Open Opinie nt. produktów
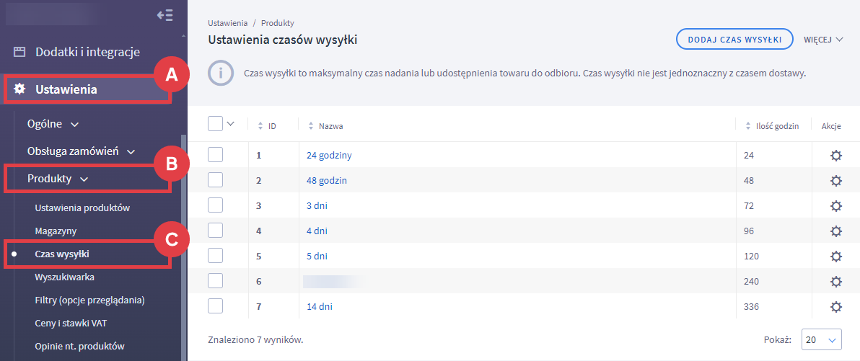The height and width of the screenshot is (361, 860). pos(80,346)
